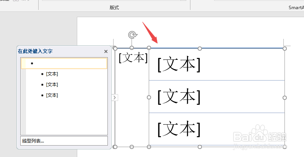Close the text pane with the X
Screen dimensions: 304x157
coord(106,51)
